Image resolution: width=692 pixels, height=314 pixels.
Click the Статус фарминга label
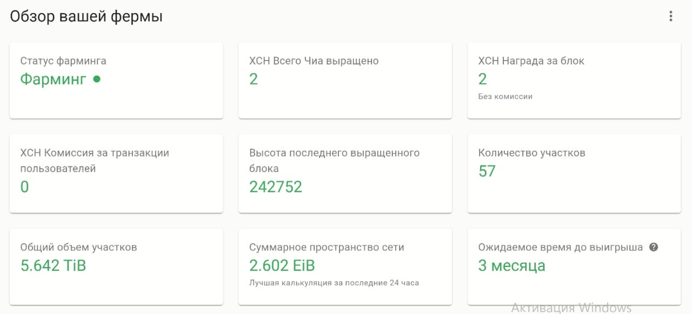[63, 61]
